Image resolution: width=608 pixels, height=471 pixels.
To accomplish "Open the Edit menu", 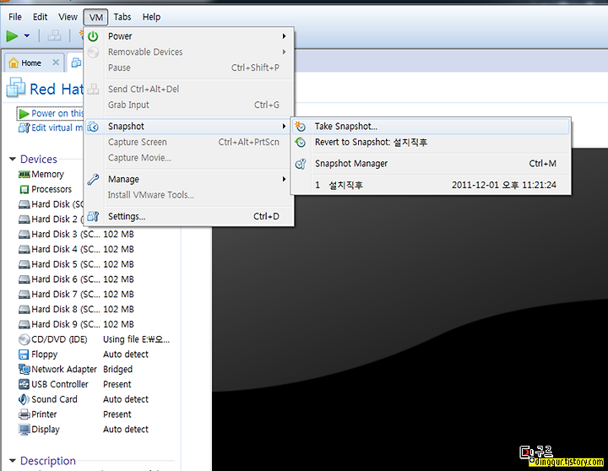I will click(x=40, y=17).
